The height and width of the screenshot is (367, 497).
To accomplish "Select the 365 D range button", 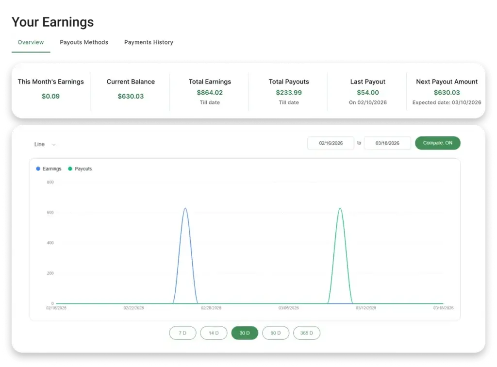I will click(x=307, y=333).
